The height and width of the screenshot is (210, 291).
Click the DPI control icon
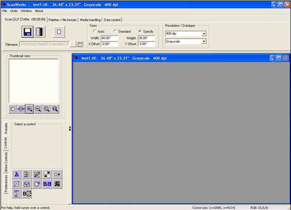[x=17, y=194]
